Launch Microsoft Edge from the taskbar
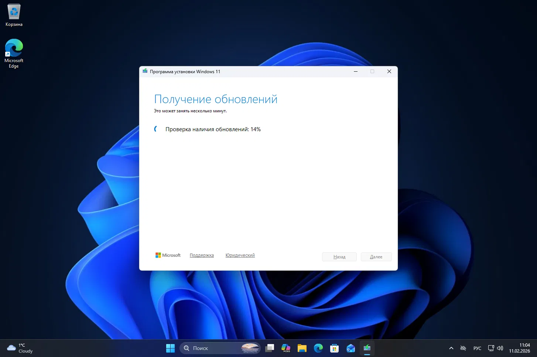The height and width of the screenshot is (357, 537). click(x=318, y=348)
